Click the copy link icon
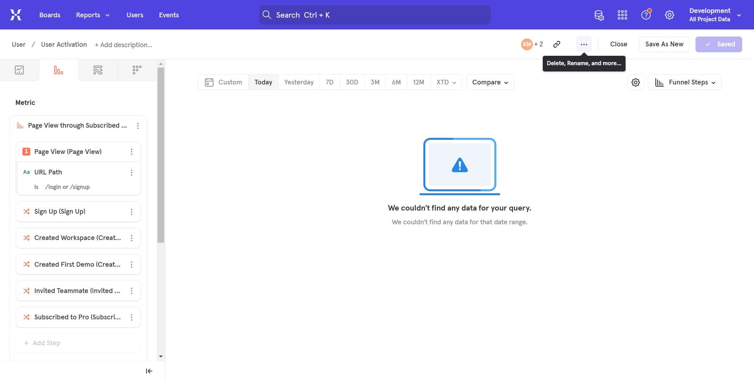Viewport: 754px width, 381px height. (556, 44)
